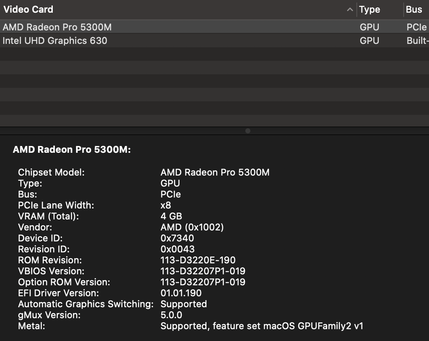Click the Vendor value AMD (0x1002)
Image resolution: width=429 pixels, height=341 pixels.
click(x=192, y=227)
